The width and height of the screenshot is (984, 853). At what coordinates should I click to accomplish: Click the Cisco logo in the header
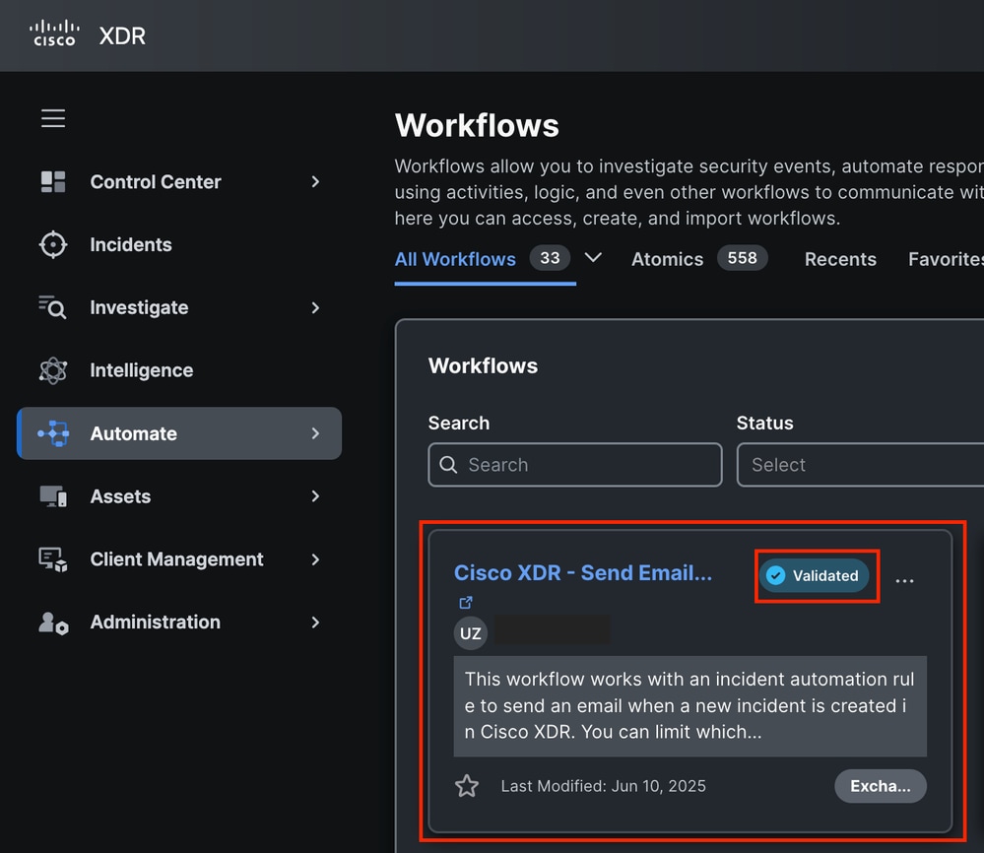click(54, 33)
